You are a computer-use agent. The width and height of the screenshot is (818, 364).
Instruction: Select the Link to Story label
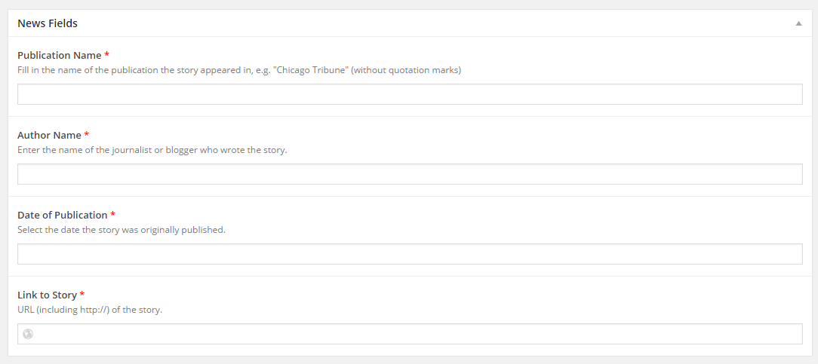[47, 295]
